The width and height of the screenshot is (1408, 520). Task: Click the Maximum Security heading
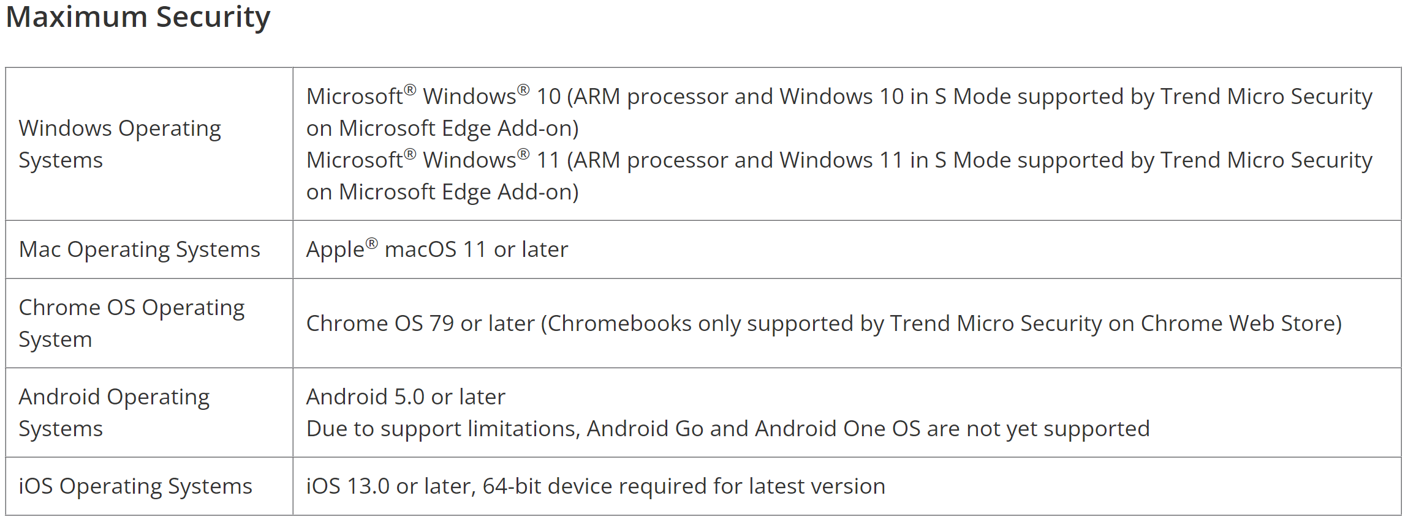[x=138, y=17]
